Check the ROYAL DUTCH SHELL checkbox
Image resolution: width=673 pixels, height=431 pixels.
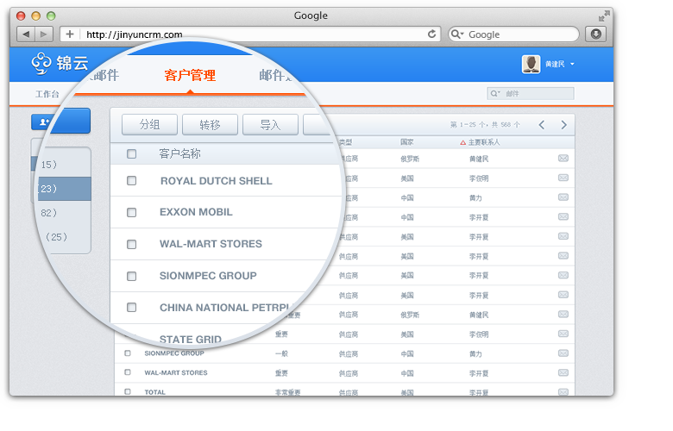coord(131,181)
